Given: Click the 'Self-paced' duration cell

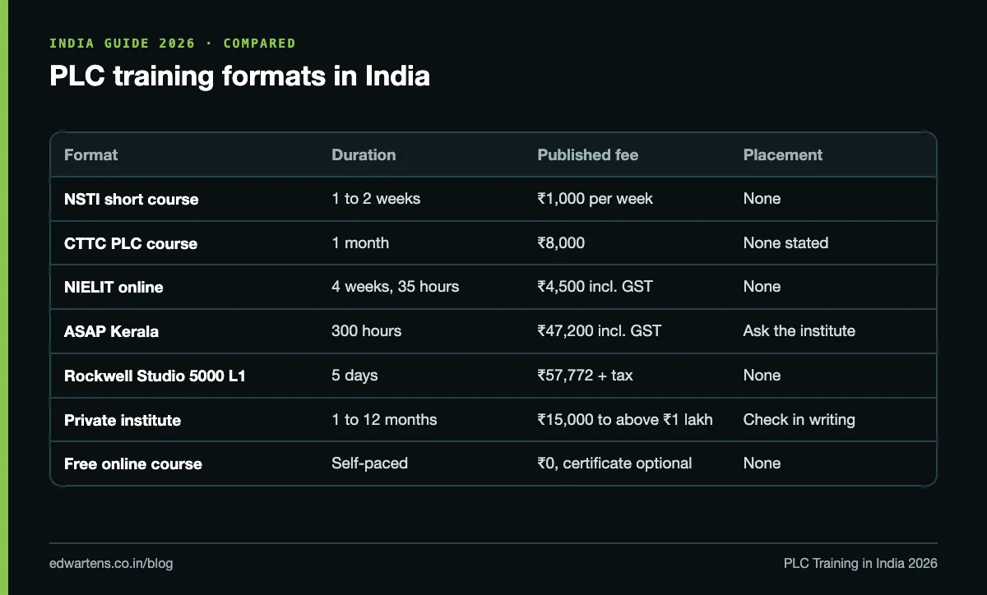Looking at the screenshot, I should (369, 464).
